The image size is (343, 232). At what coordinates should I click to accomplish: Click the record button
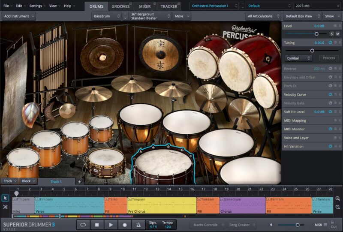click(x=125, y=224)
